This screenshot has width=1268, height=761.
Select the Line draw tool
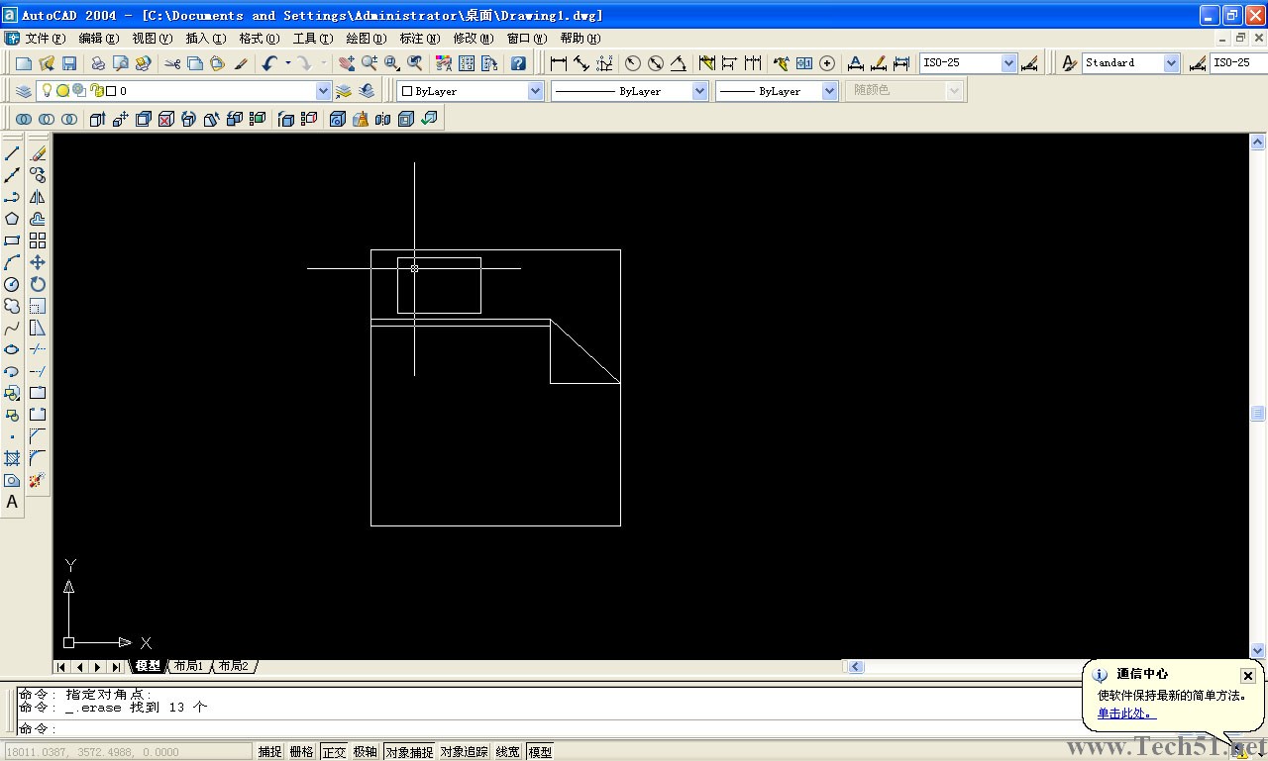[12, 153]
